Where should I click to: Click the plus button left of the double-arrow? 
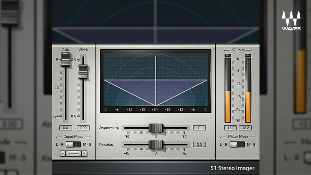pyautogui.click(x=63, y=153)
